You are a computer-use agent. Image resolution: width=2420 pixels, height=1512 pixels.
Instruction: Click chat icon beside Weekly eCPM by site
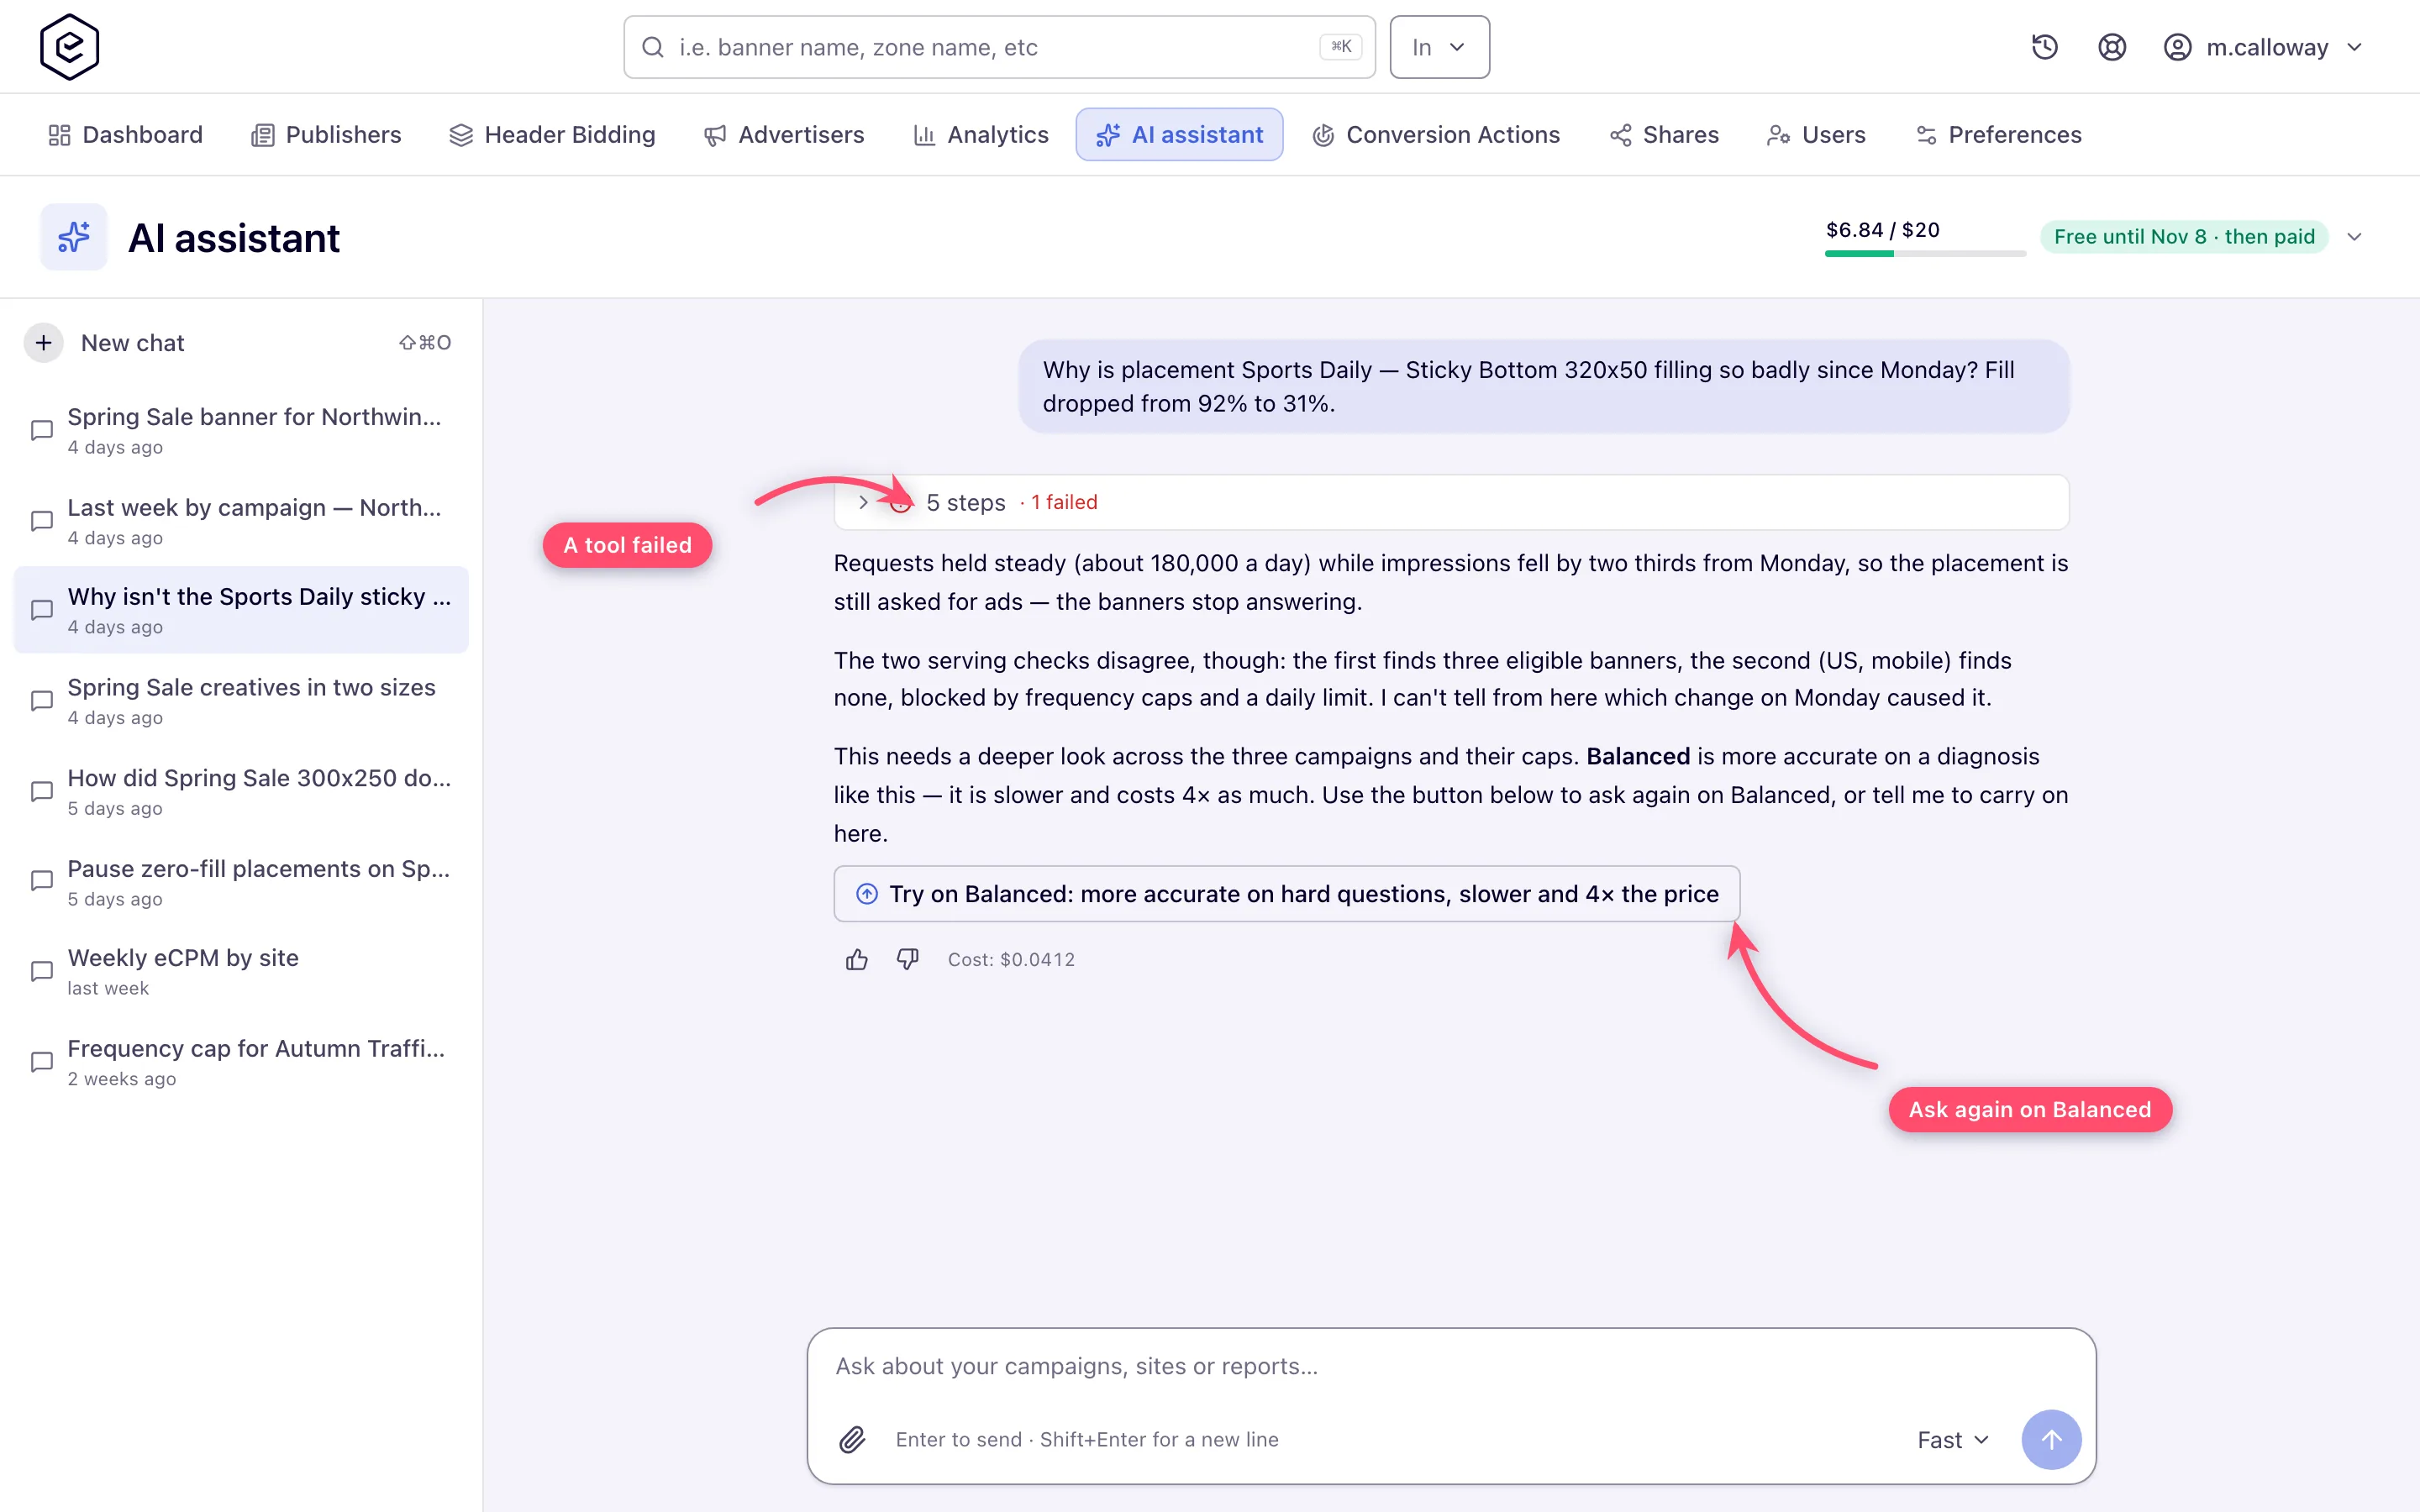[42, 971]
